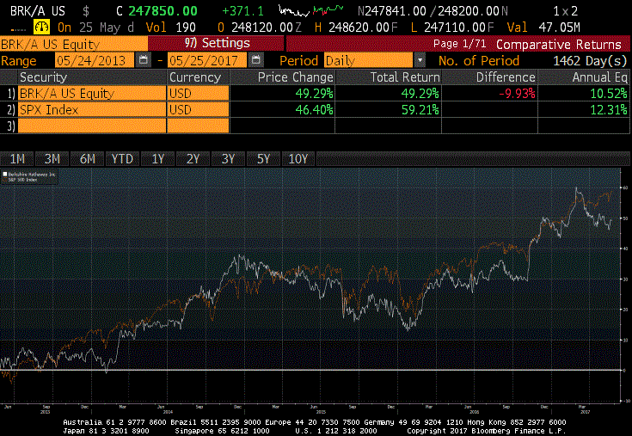Click the annual equivalent value 10.52%
This screenshot has height=436, width=632.
pos(609,94)
